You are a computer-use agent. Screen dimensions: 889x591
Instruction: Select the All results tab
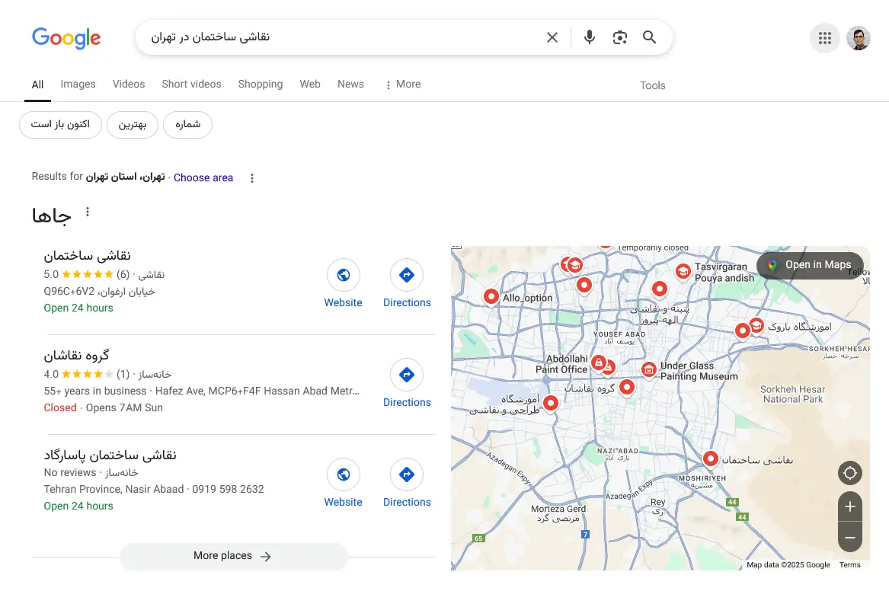(37, 85)
